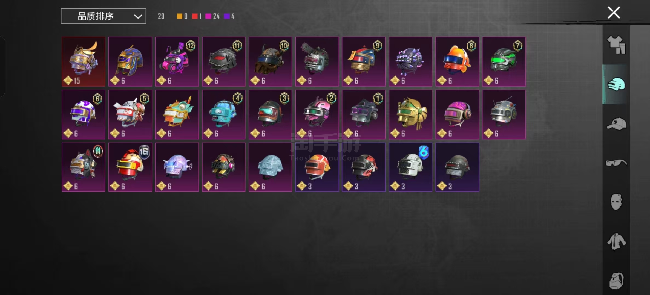Select the golden samurai helmet worth 15
Screen dimensions: 650x295
[x=84, y=62]
